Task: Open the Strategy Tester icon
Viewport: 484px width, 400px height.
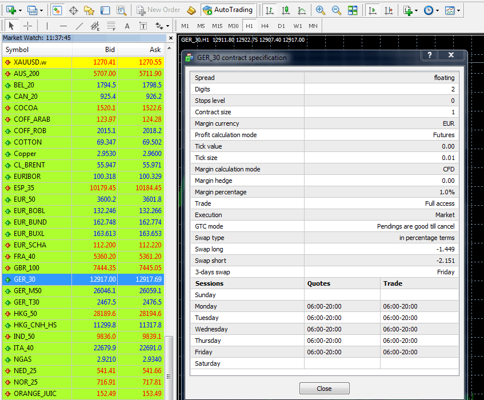Action: click(x=121, y=10)
